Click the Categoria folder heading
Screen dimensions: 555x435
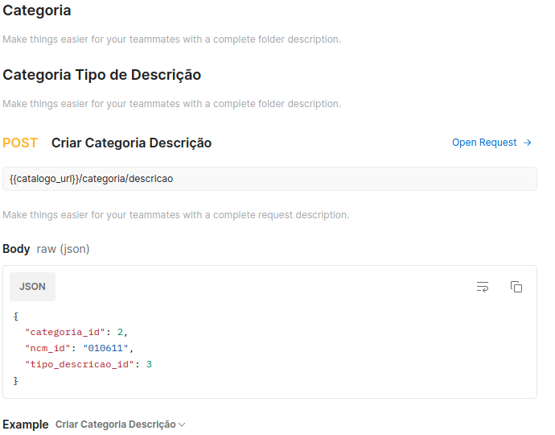click(x=37, y=10)
